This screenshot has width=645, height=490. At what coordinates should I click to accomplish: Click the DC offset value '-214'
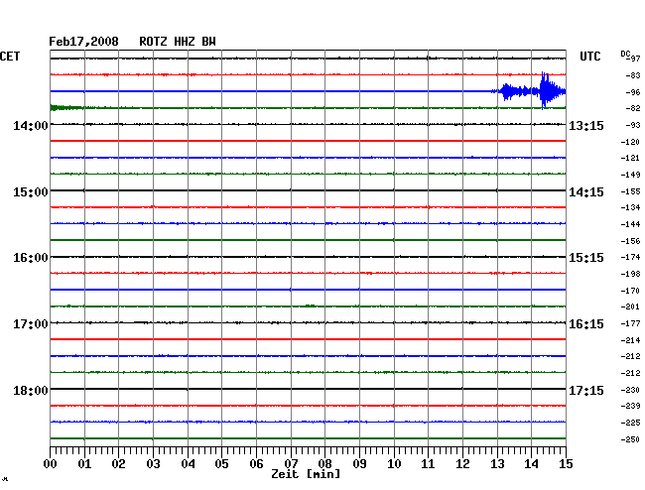630,340
